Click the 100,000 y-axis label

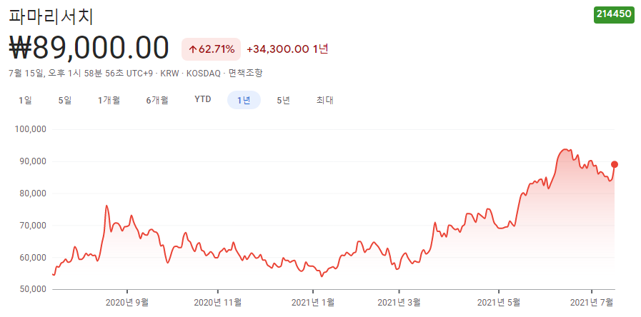(x=32, y=129)
